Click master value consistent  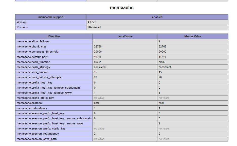point(165,67)
